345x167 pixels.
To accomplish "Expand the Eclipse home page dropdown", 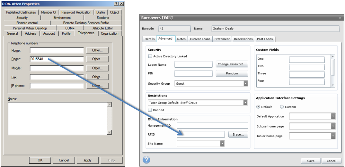I will tap(333, 126).
